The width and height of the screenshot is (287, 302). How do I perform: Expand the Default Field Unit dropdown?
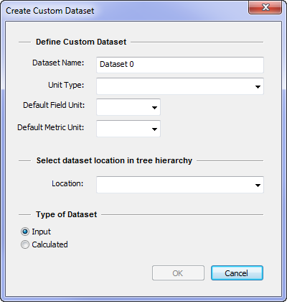point(128,107)
